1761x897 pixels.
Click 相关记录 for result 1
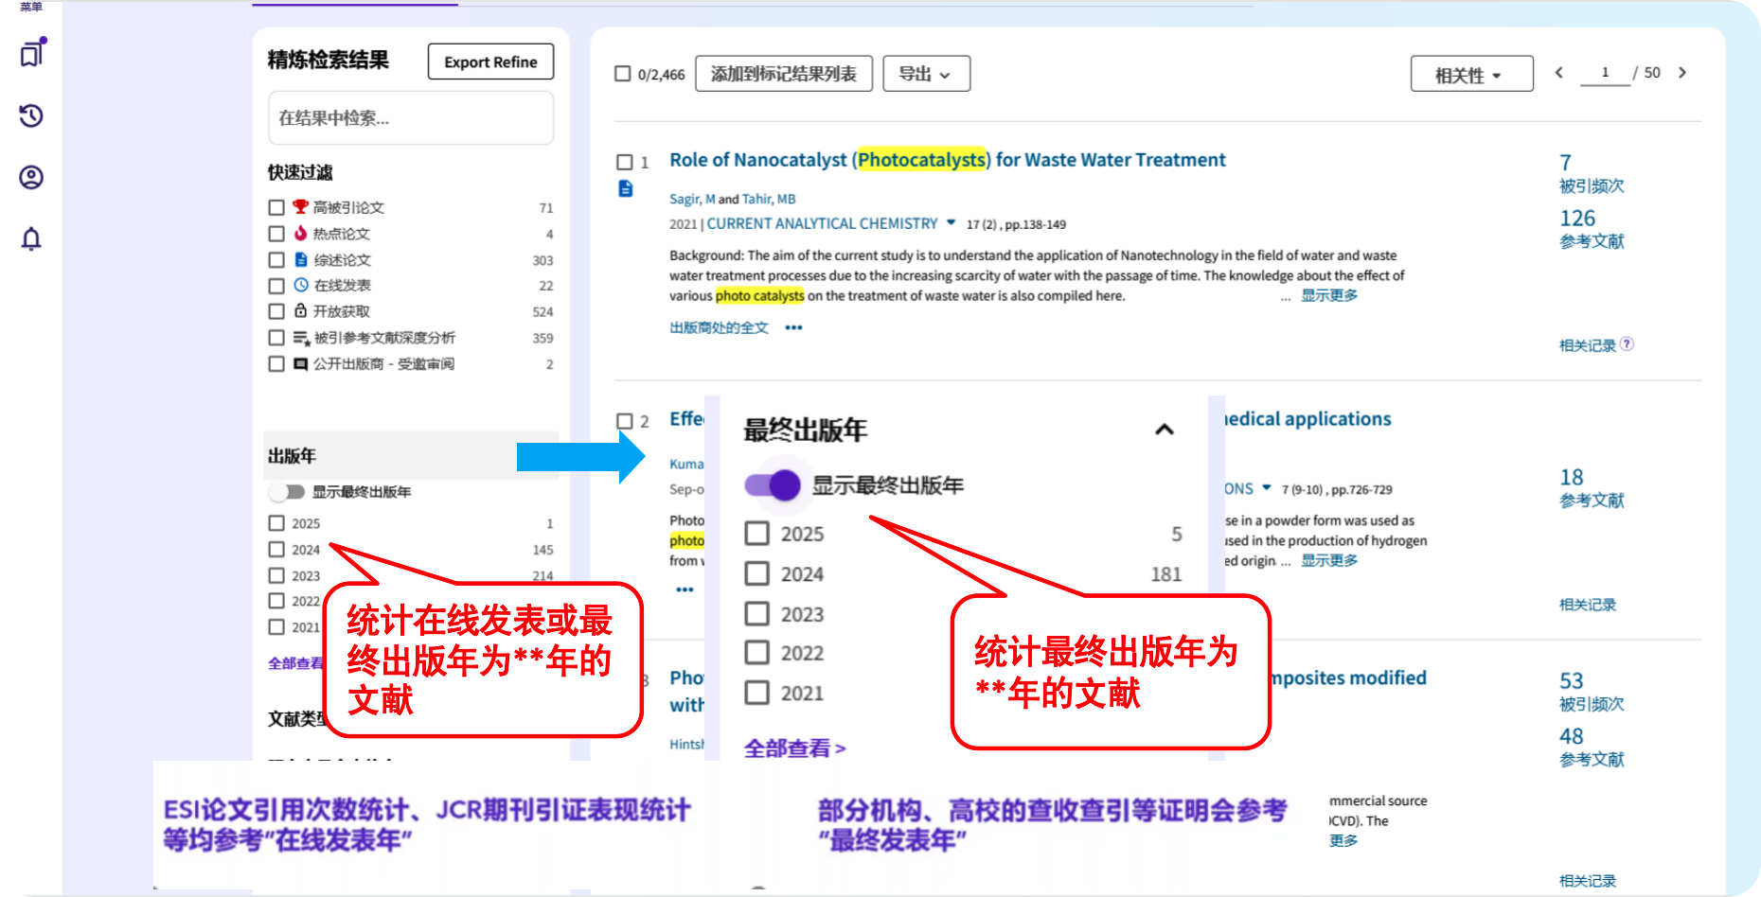1588,345
